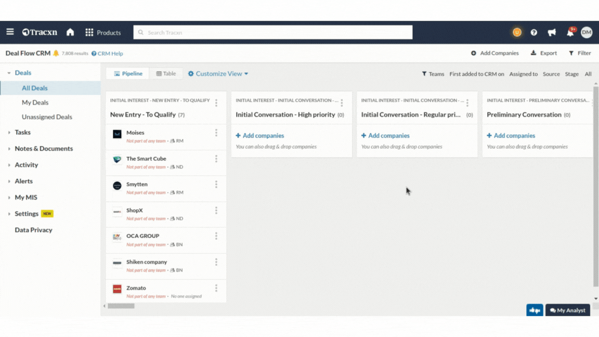
Task: Select My Deals in the sidebar
Action: click(35, 102)
